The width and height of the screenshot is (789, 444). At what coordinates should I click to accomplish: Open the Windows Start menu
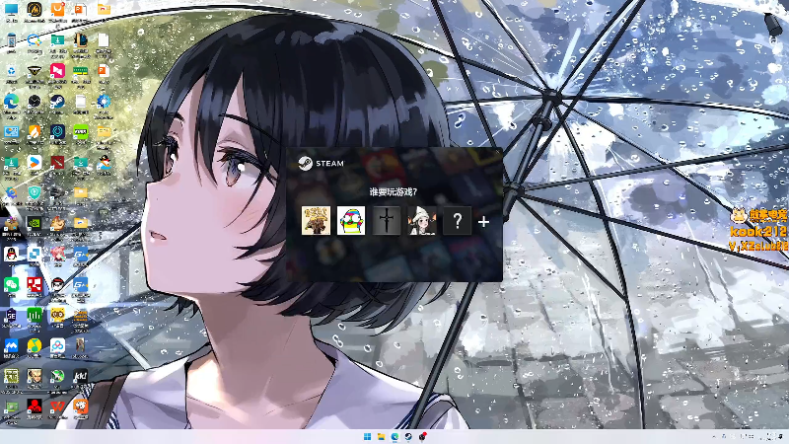click(367, 436)
